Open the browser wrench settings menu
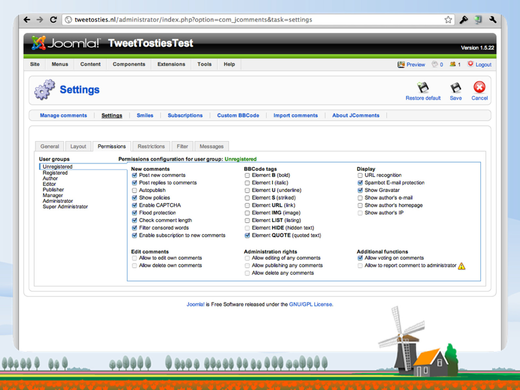Image resolution: width=520 pixels, height=390 pixels. tap(493, 20)
